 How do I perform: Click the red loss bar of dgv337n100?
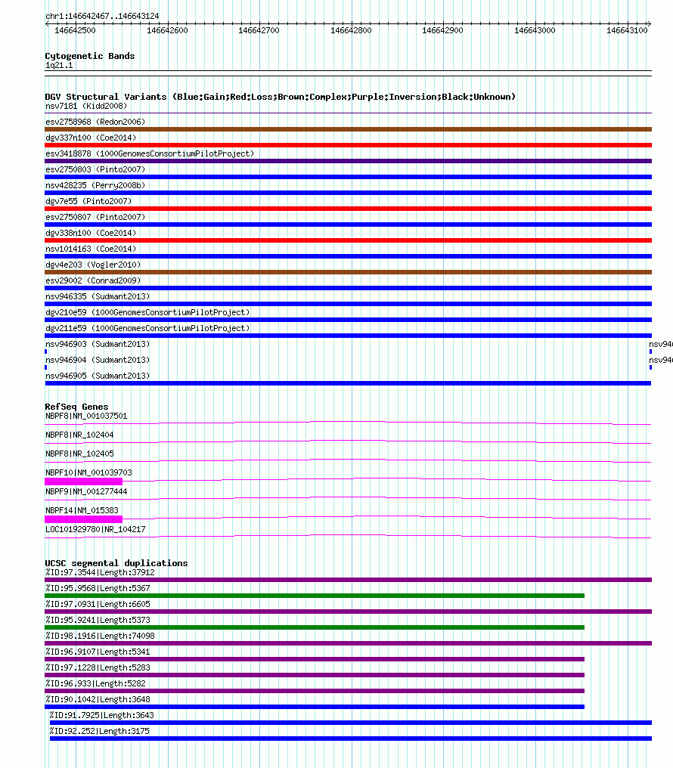pos(349,145)
